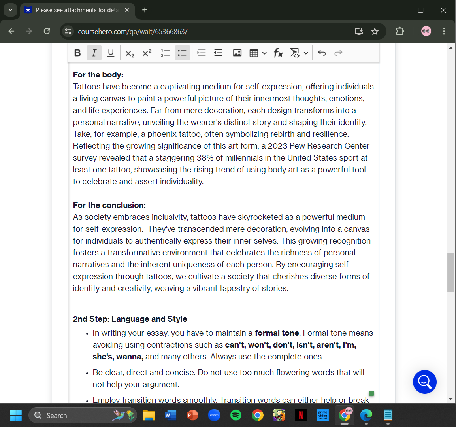This screenshot has width=456, height=427.
Task: Select the CourseHero browser tab
Action: pos(75,10)
